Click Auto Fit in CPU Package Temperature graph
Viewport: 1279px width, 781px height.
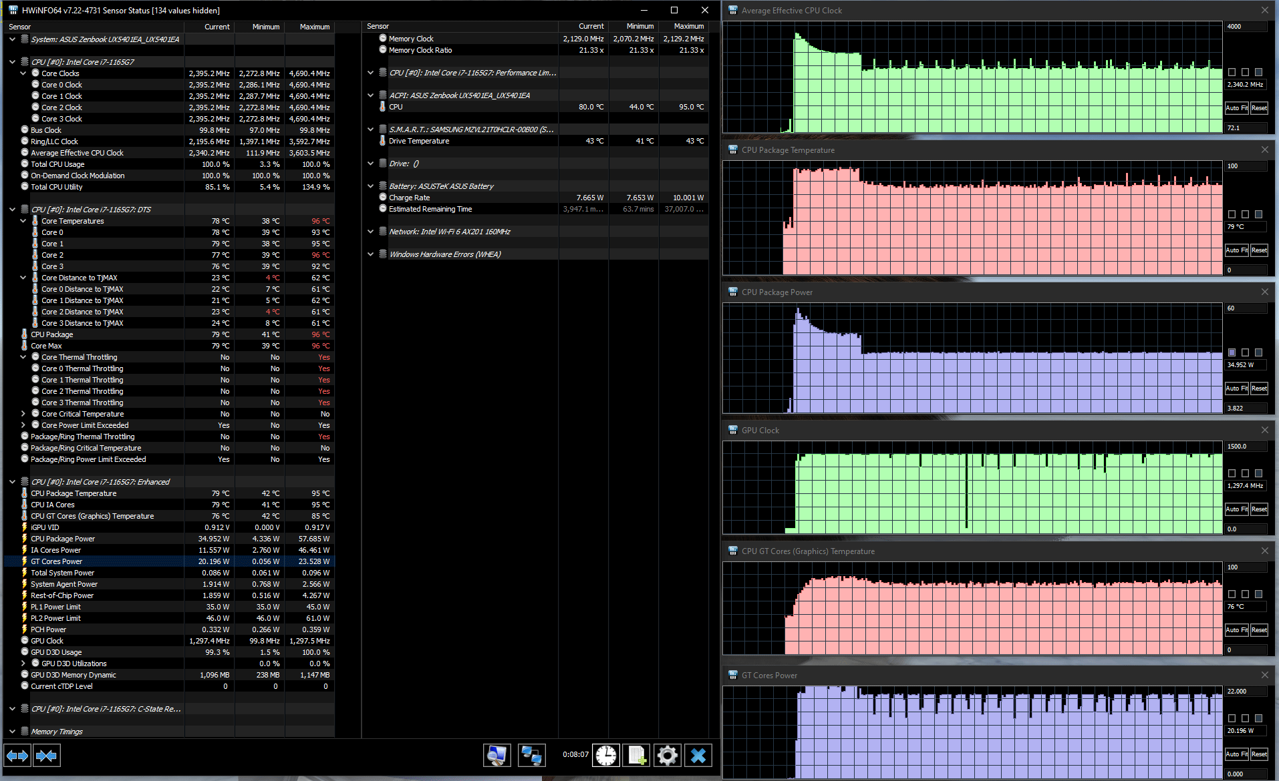[x=1237, y=250]
